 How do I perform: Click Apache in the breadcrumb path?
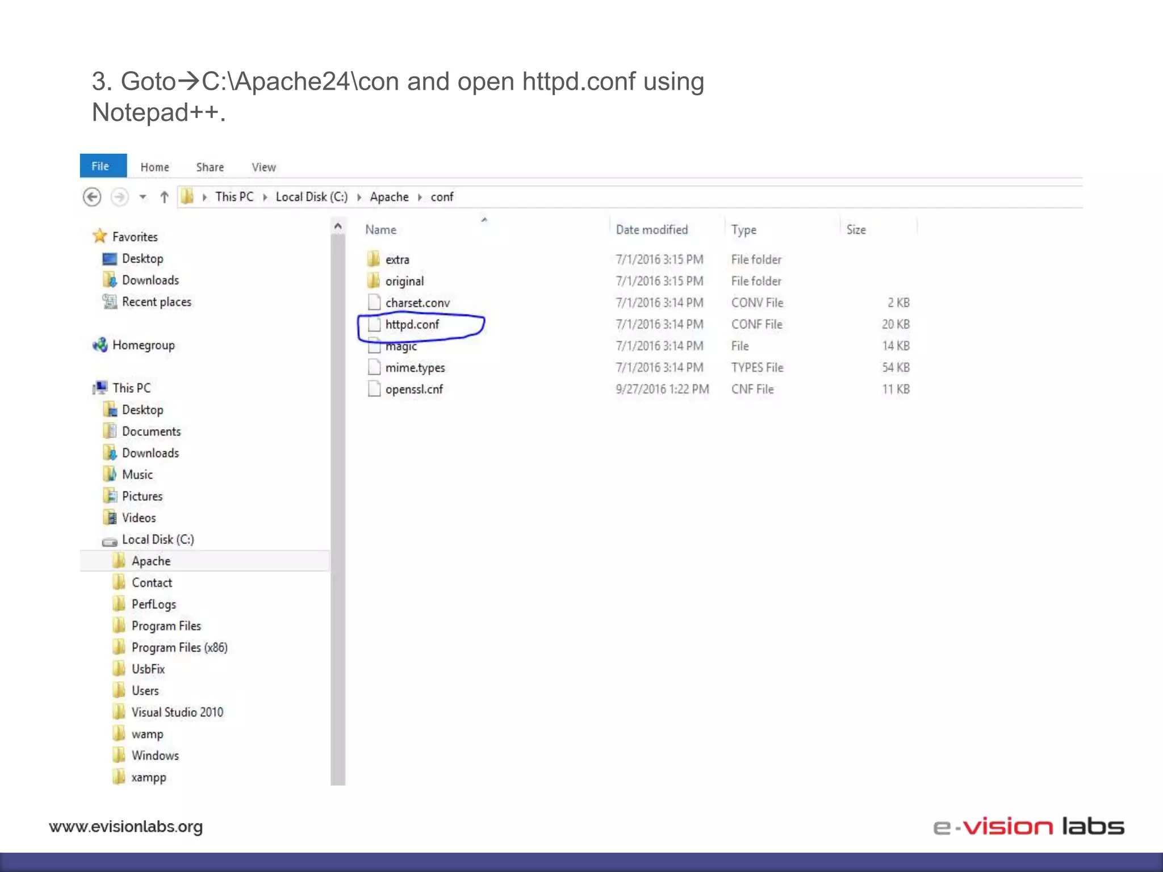(x=389, y=196)
